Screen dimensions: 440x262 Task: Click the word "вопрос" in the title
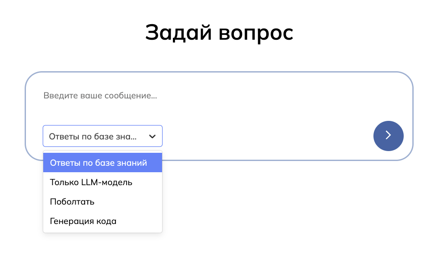click(x=256, y=33)
